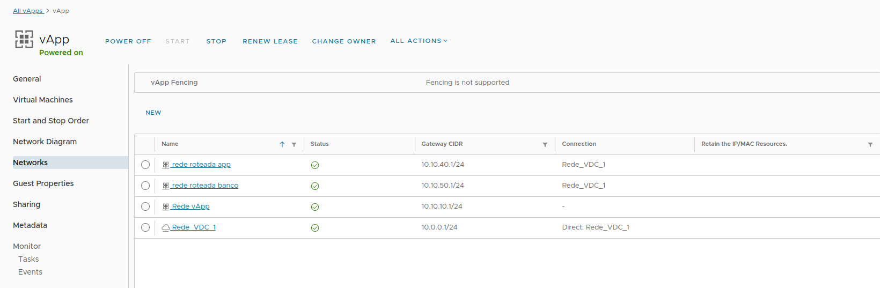Select the Rede_VDC_1 radio button
880x288 pixels.
pyautogui.click(x=145, y=227)
